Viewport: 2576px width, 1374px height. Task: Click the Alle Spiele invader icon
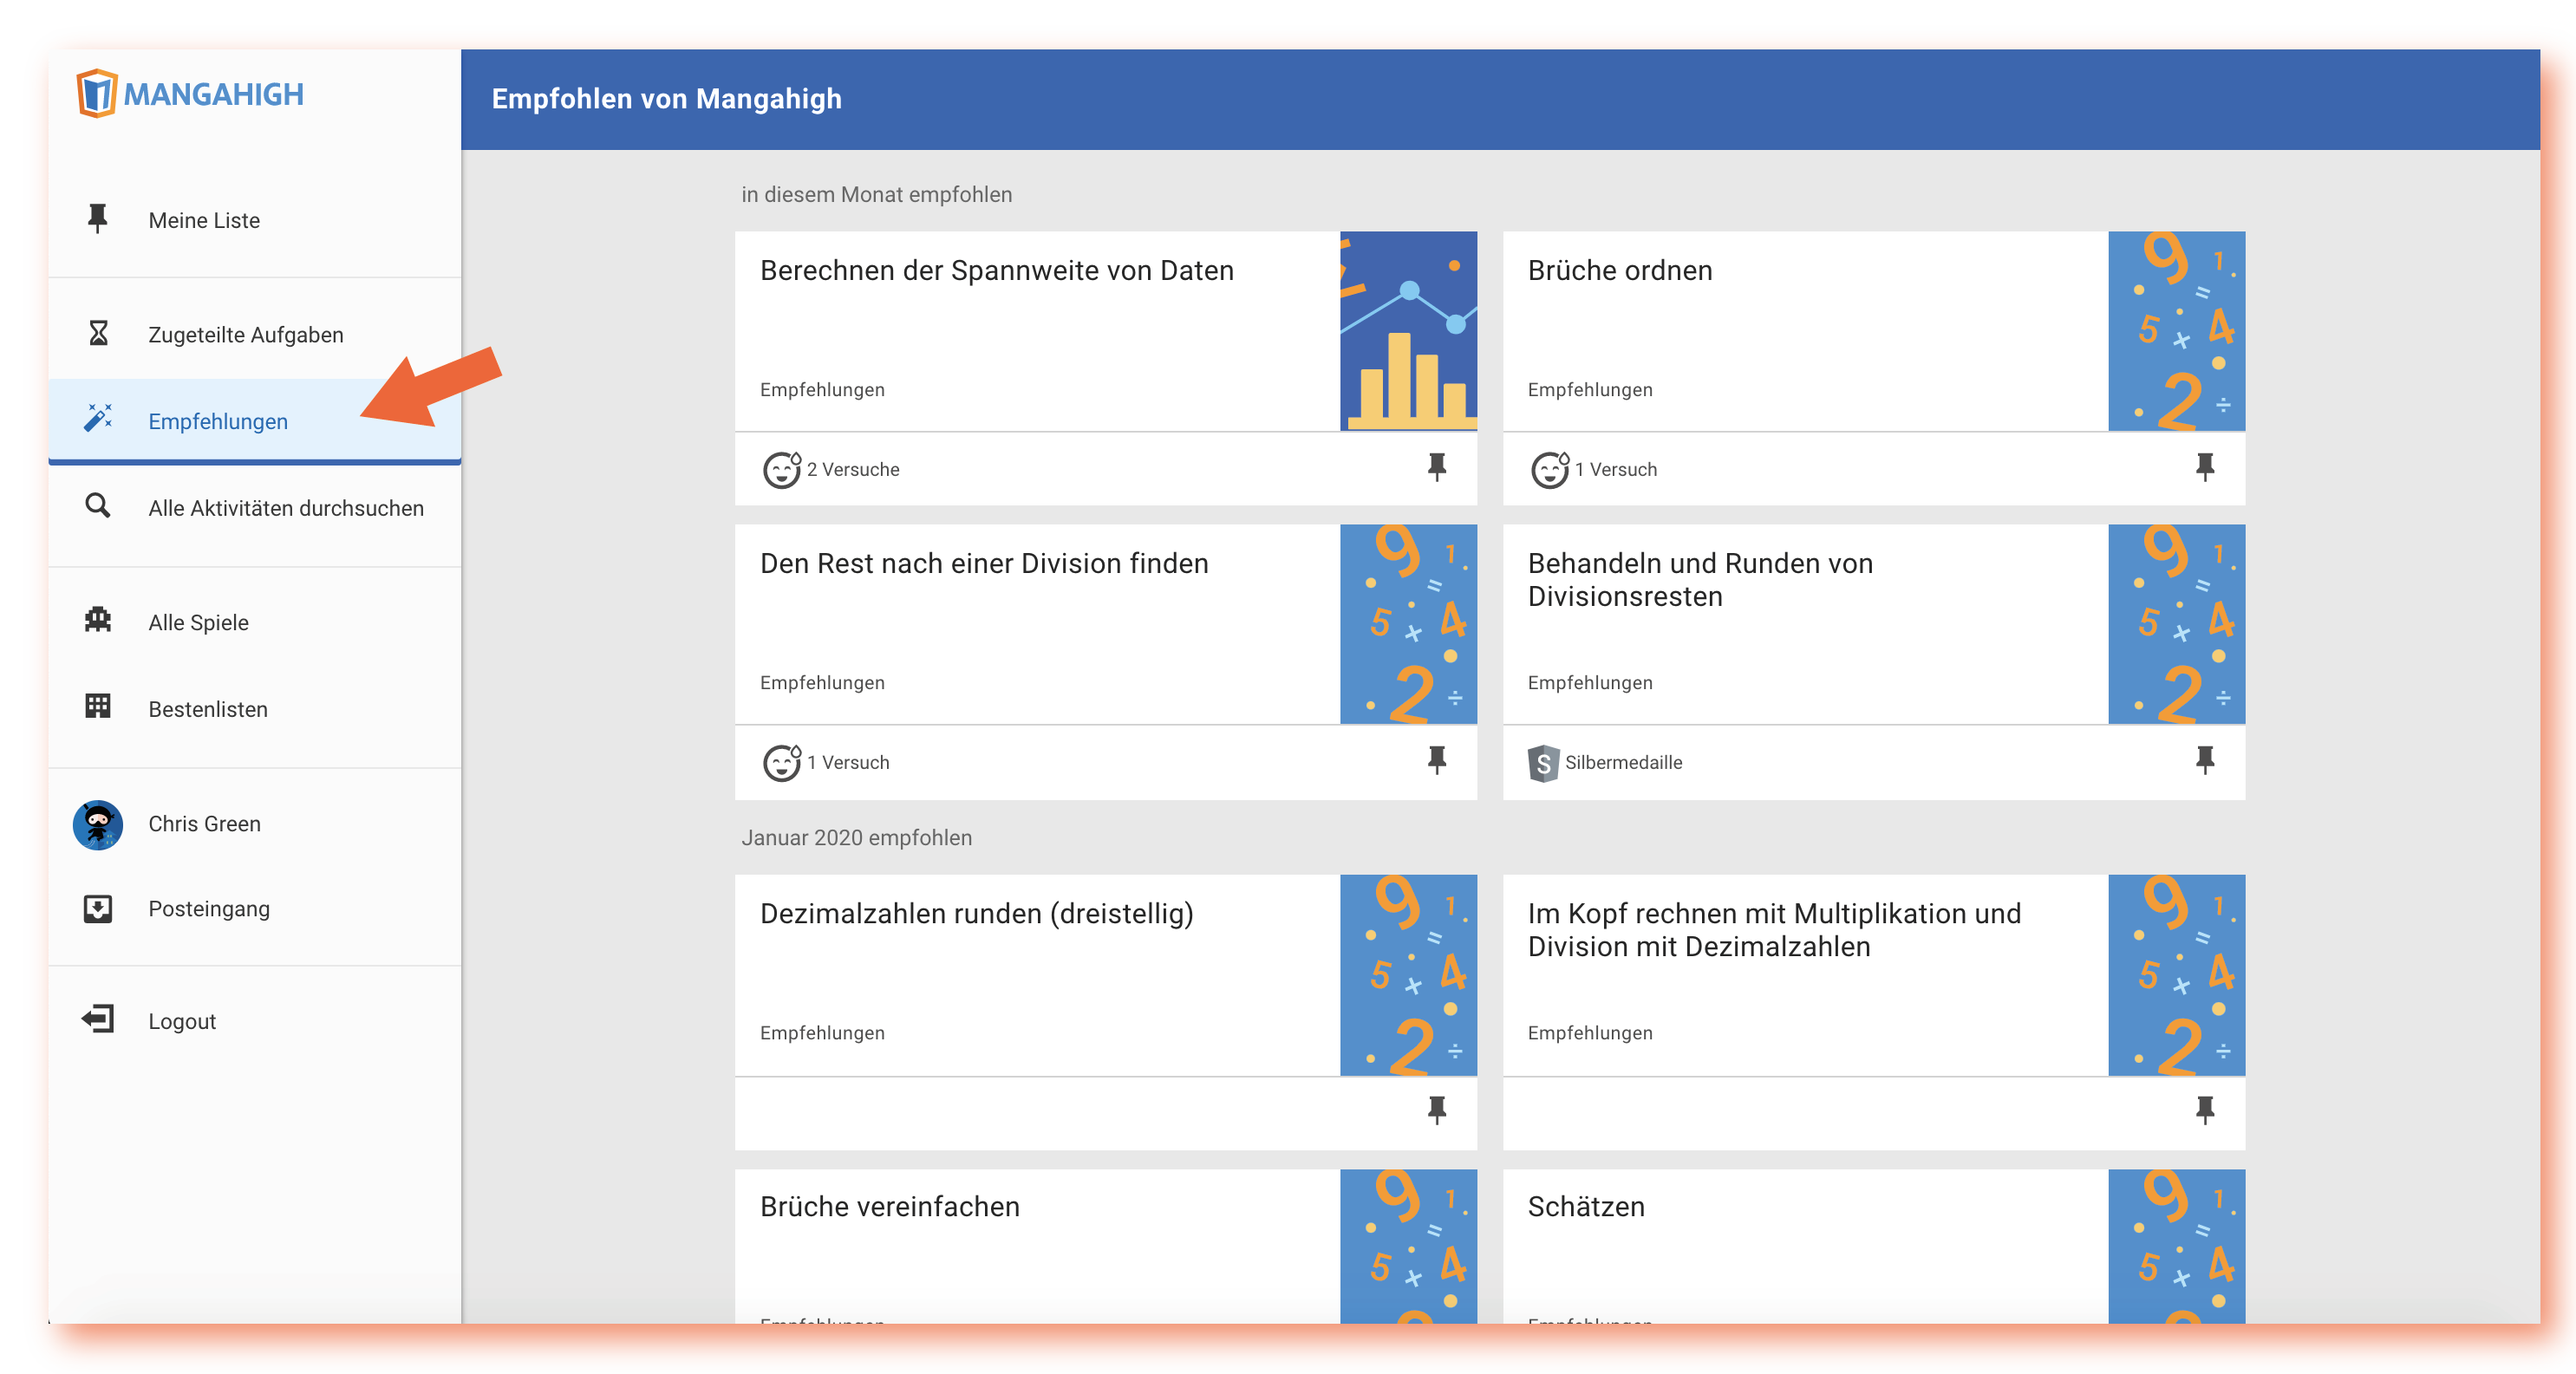click(97, 620)
